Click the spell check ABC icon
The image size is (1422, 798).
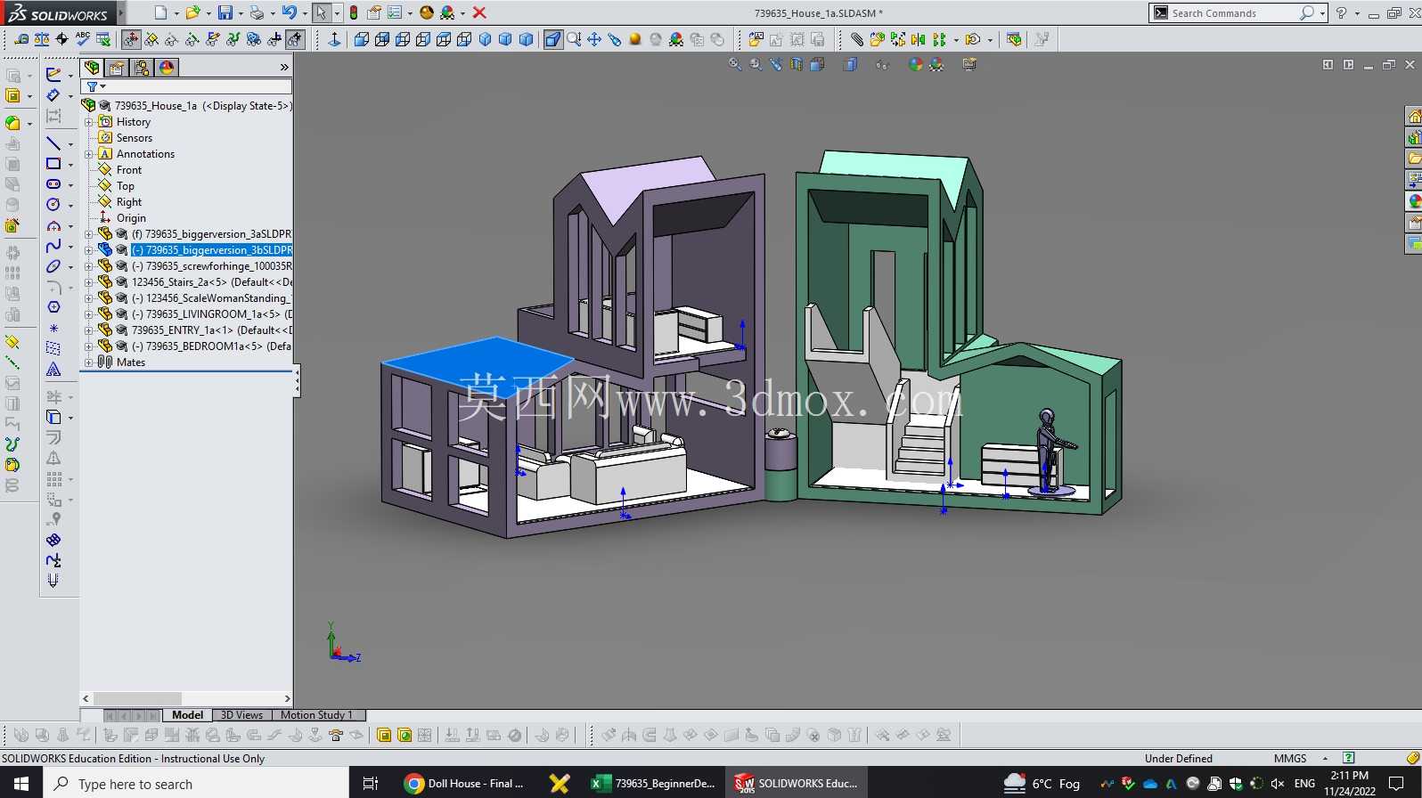click(83, 38)
